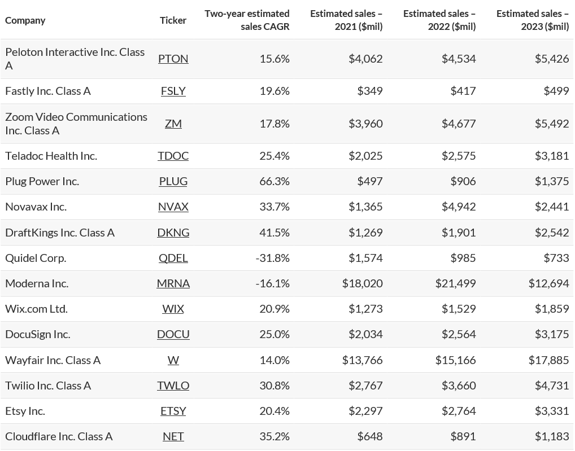The image size is (575, 451).
Task: Open Wayfair's W ticker link
Action: (x=173, y=360)
